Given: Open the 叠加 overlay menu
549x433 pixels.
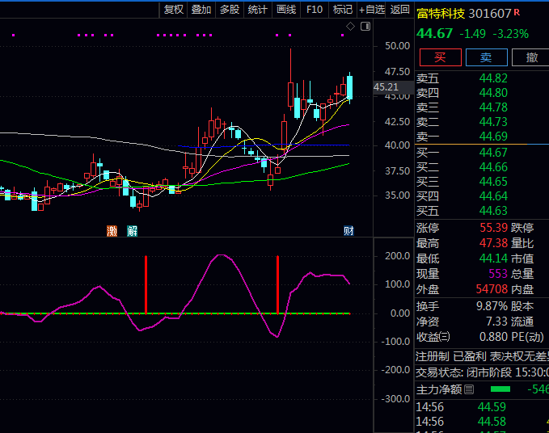Looking at the screenshot, I should 201,10.
